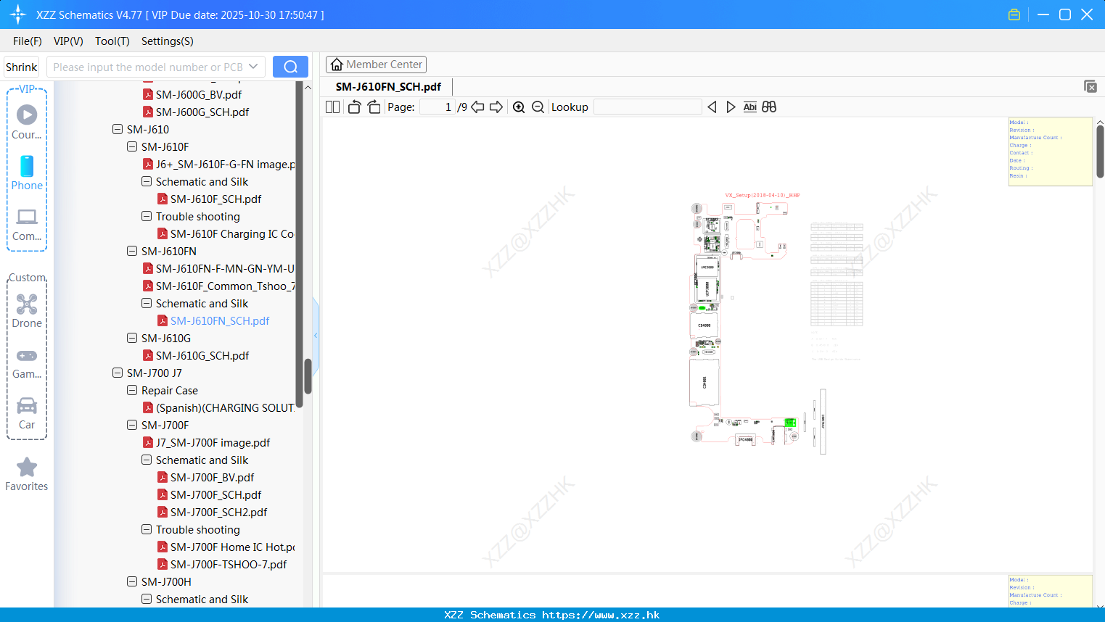The height and width of the screenshot is (622, 1105).
Task: Open SM-J700F_SCH2.pdf file
Action: click(x=218, y=512)
